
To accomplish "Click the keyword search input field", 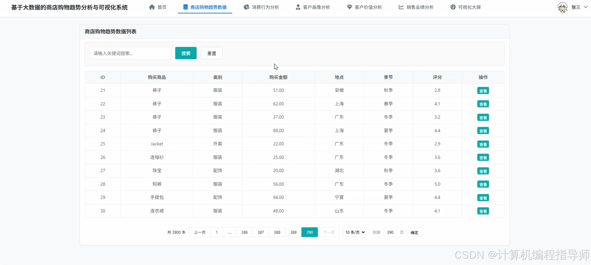I will [130, 53].
